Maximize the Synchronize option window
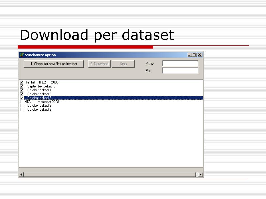 coord(194,55)
